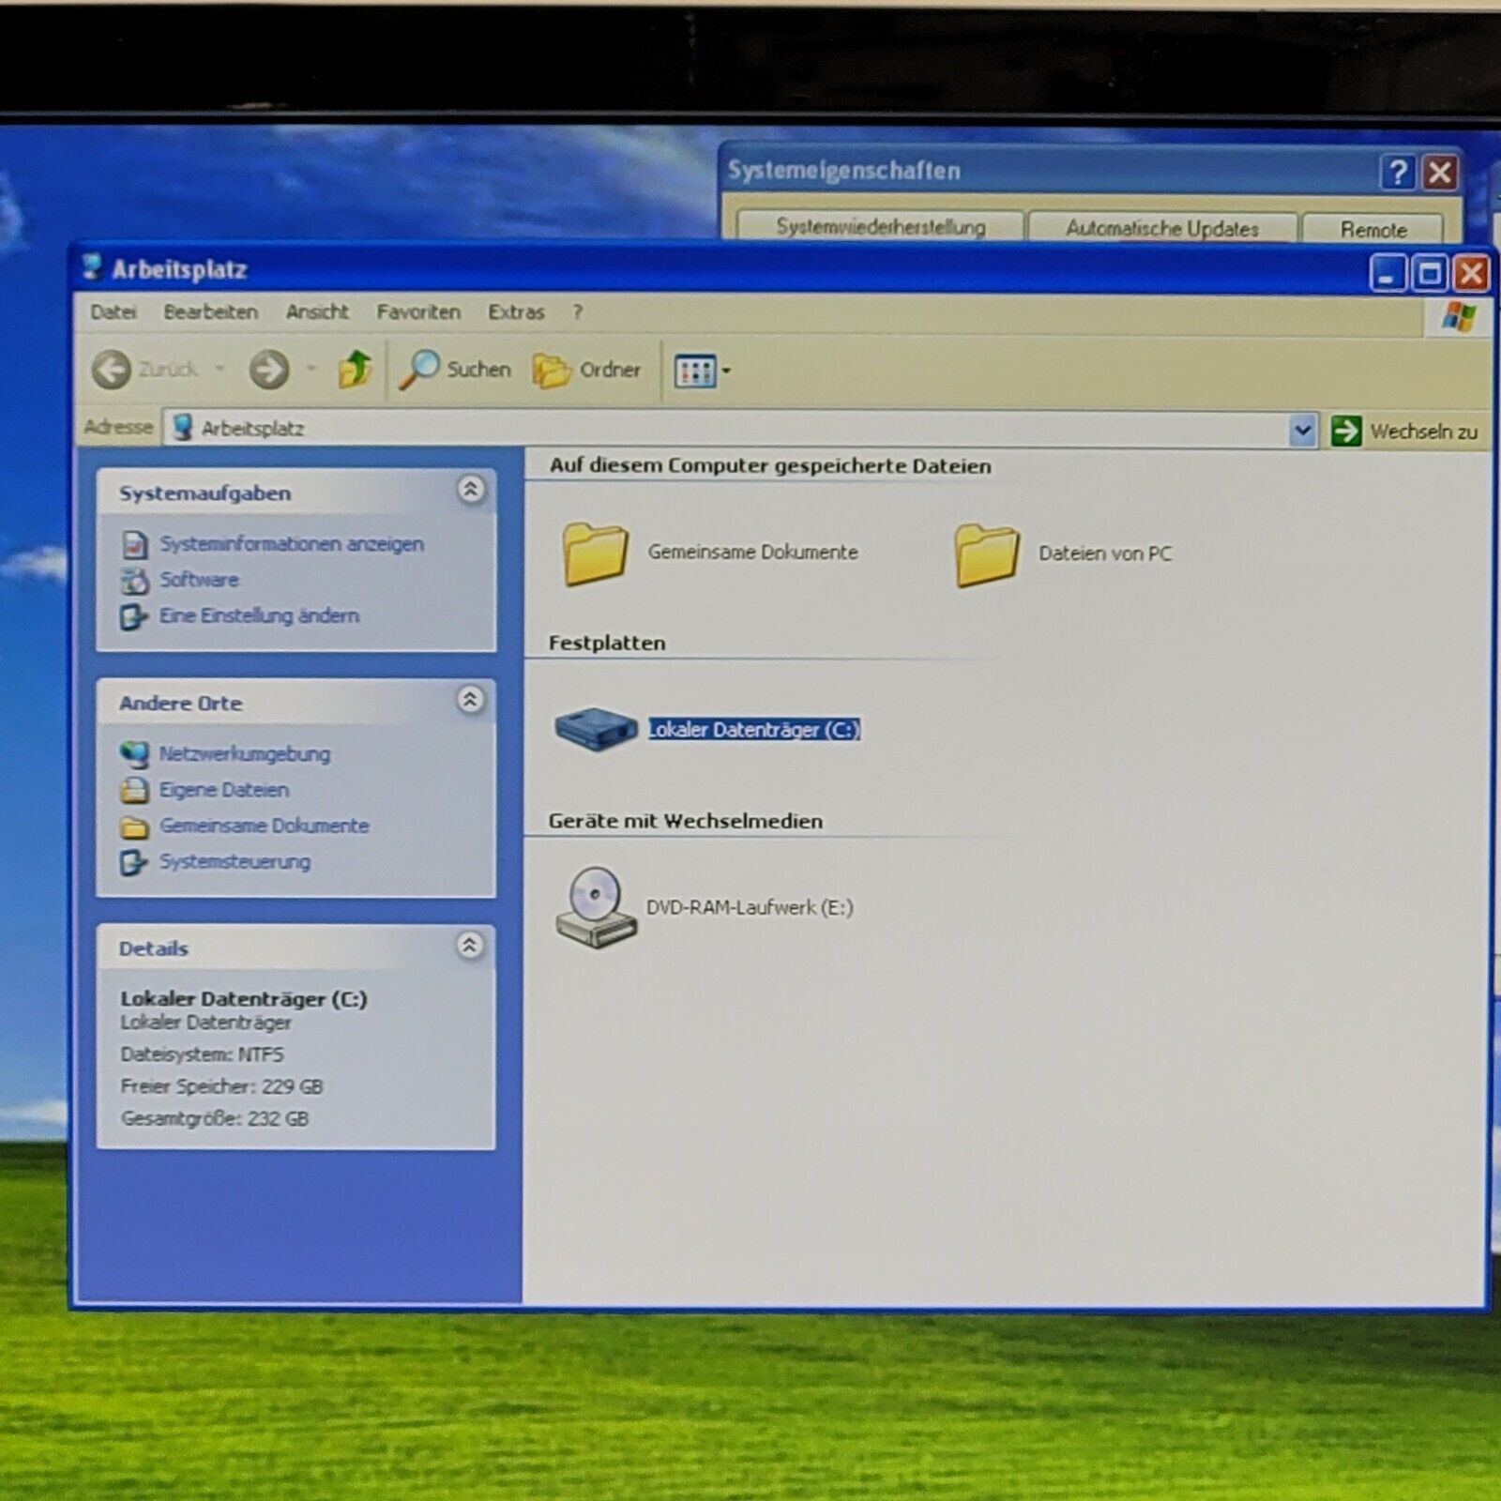Collapse the Details panel
This screenshot has height=1501, width=1501.
coord(470,946)
